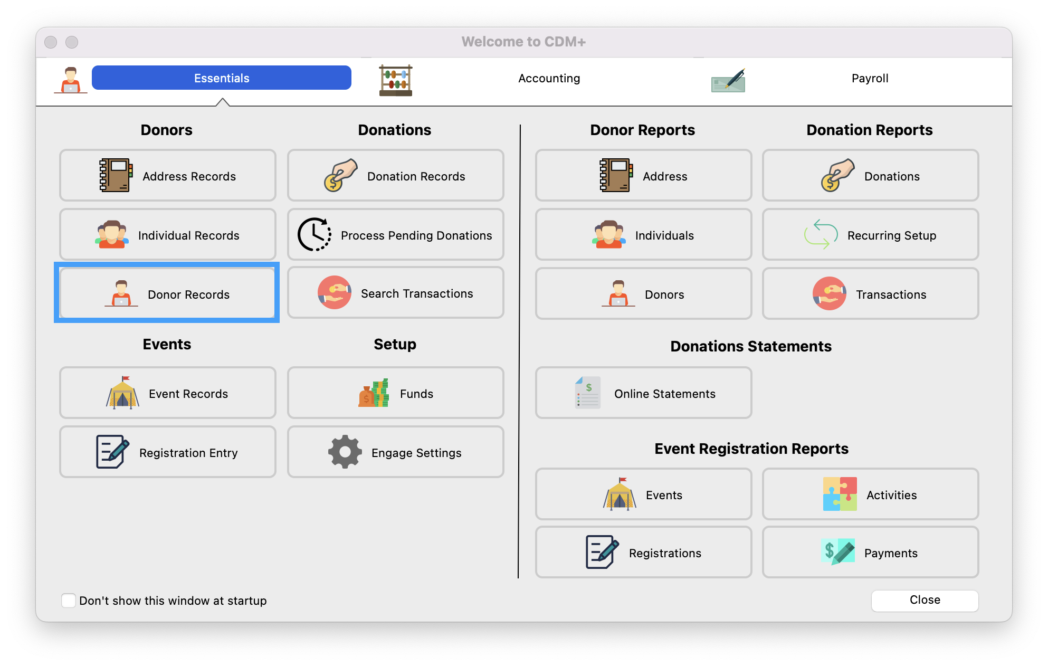Screen dimensions: 1048x666
Task: Click the recurring arrows icon for Recurring Setup
Action: click(x=821, y=234)
